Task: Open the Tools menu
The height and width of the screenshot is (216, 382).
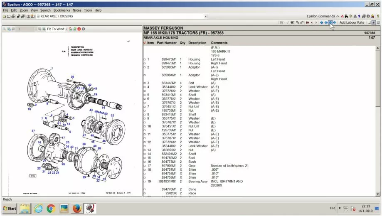Action: click(x=88, y=10)
